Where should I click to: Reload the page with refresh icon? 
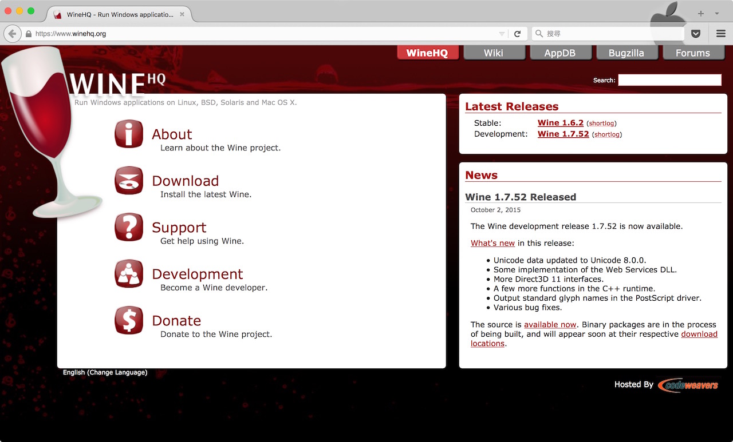click(x=517, y=34)
